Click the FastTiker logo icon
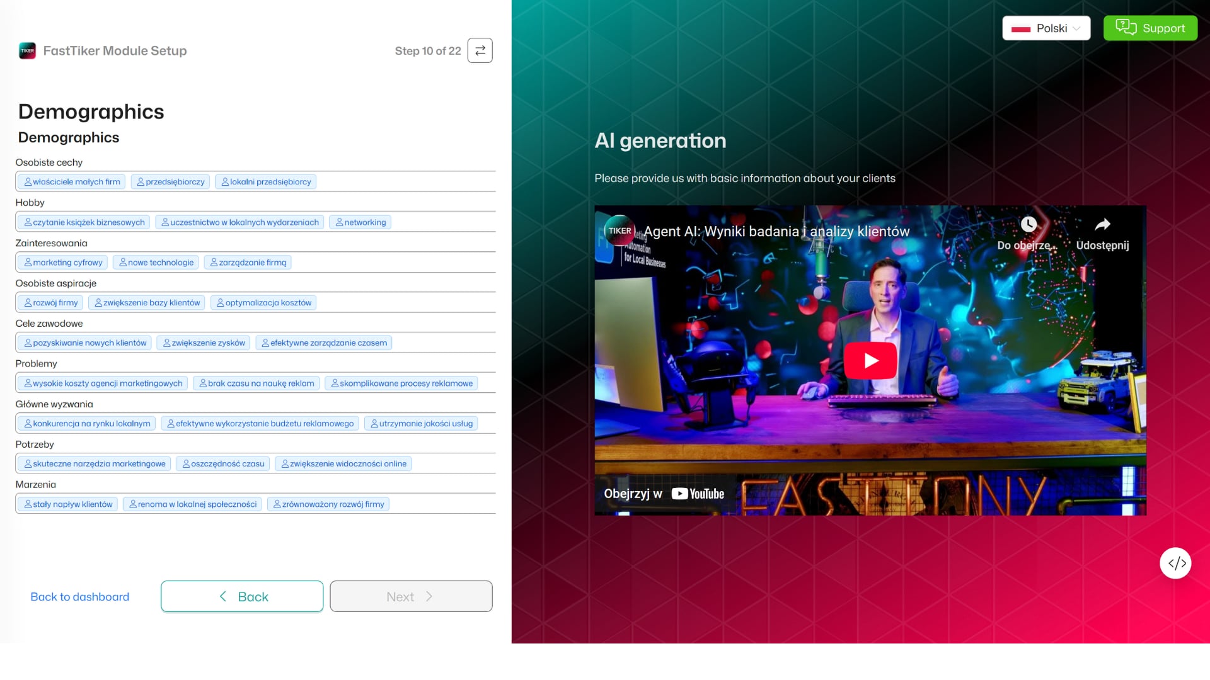Viewport: 1210px width, 680px height. point(27,50)
